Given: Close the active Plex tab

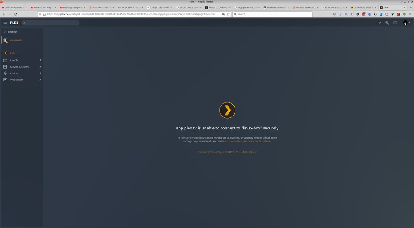Looking at the screenshot, I should pos(404,7).
